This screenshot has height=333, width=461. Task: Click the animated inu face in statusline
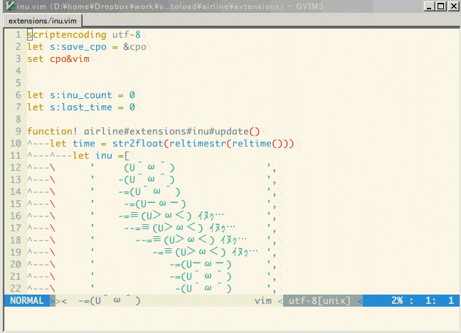(x=110, y=301)
